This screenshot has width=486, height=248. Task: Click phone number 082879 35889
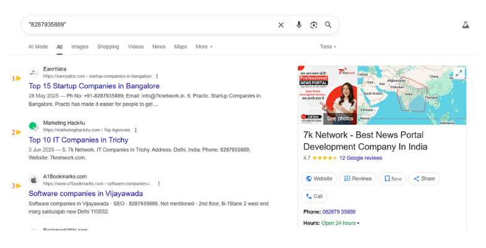tap(339, 212)
